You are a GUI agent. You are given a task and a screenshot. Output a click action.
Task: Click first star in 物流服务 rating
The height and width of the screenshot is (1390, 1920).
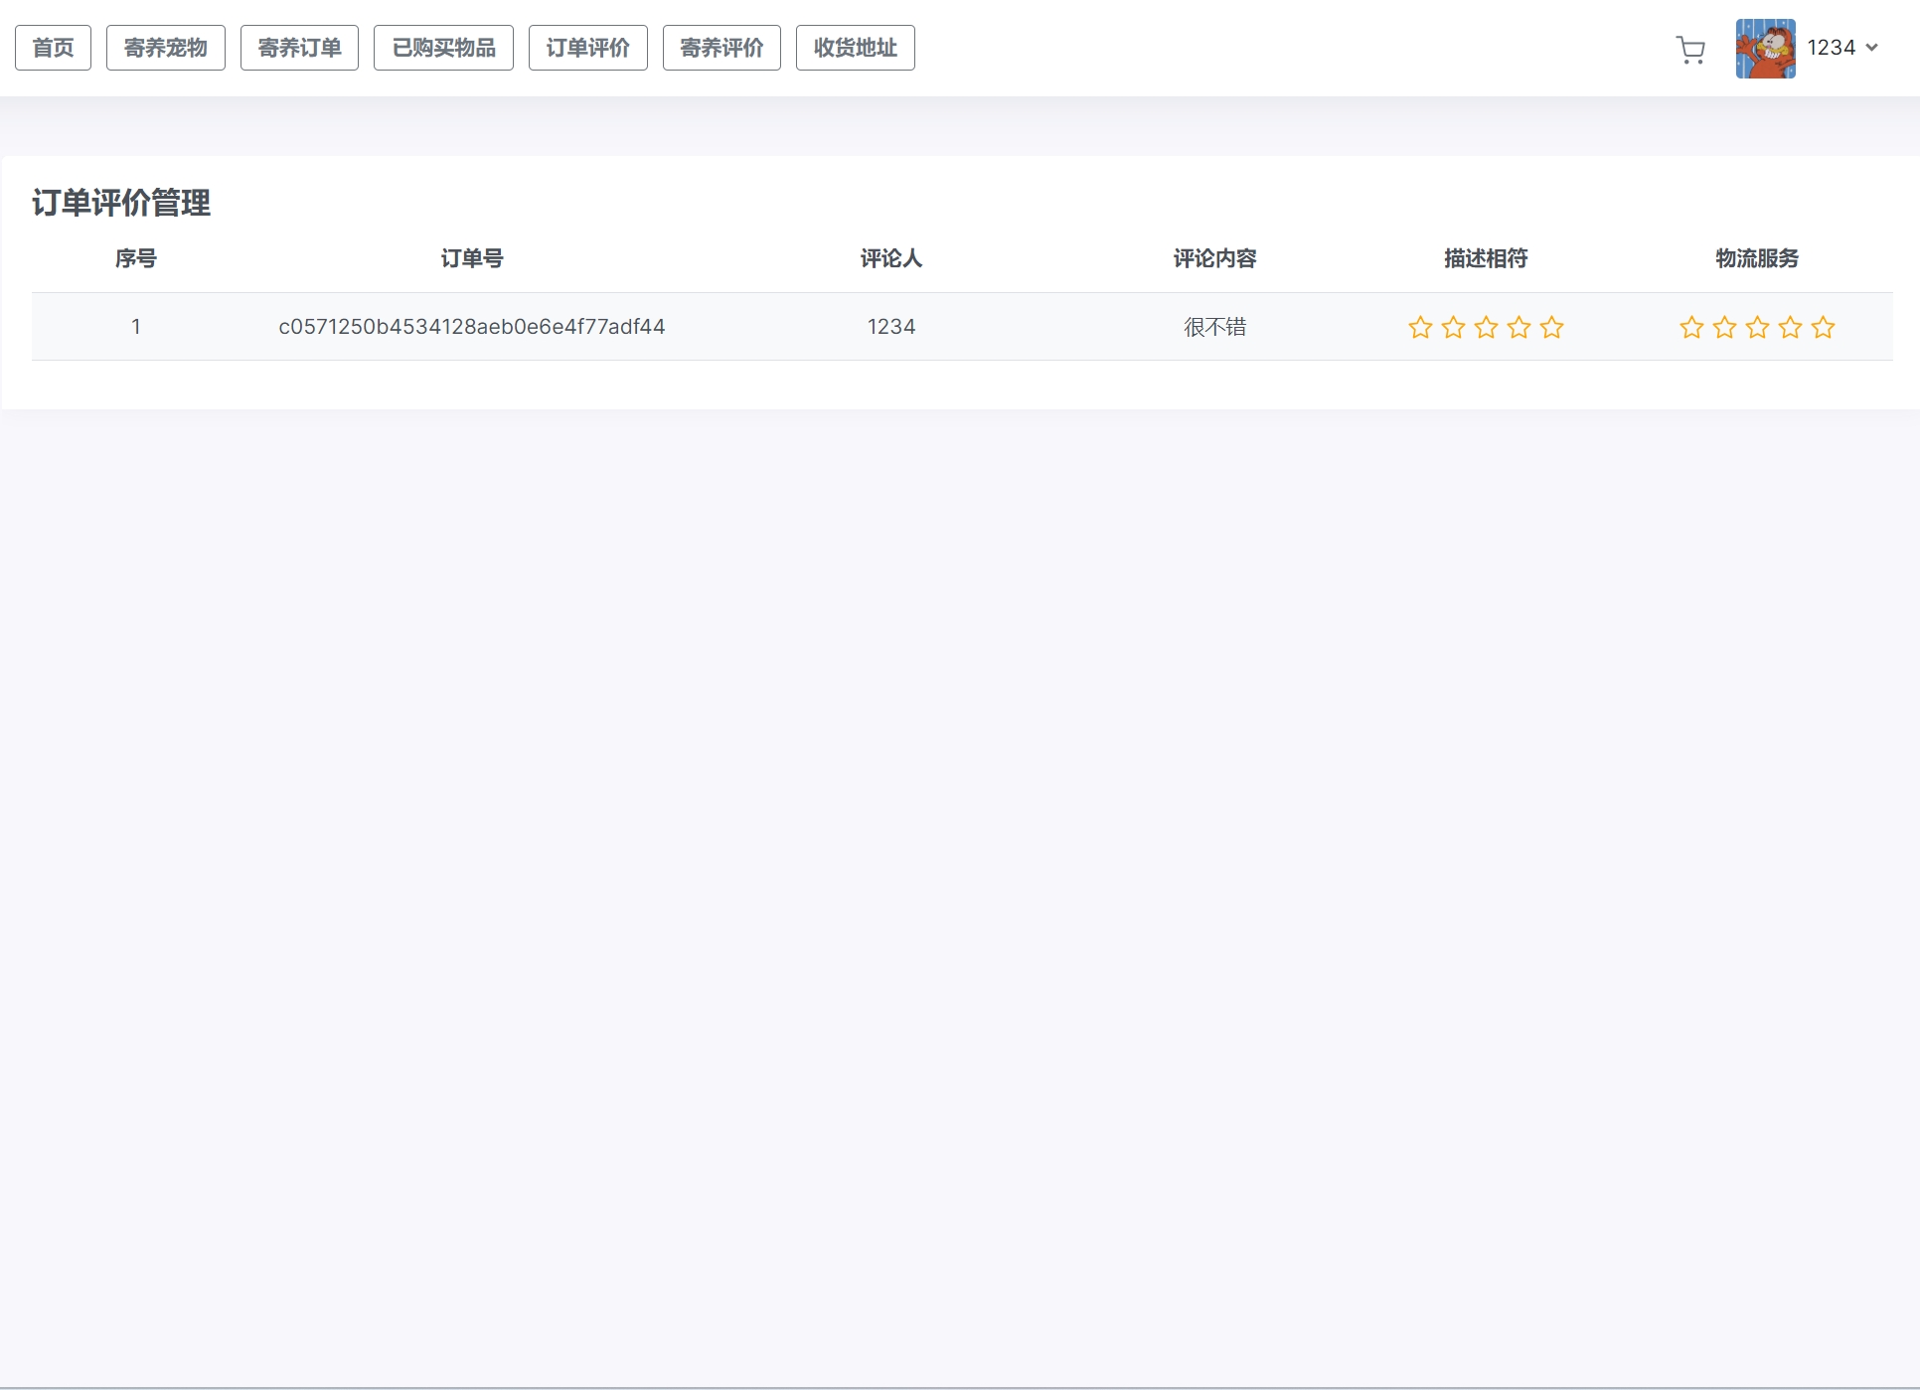point(1691,328)
